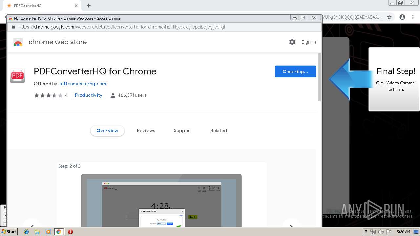
Task: Open the Productivity category link
Action: pyautogui.click(x=88, y=95)
